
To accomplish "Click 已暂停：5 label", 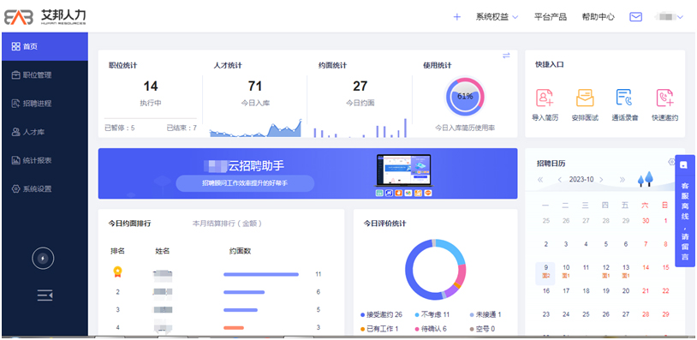I will pyautogui.click(x=120, y=128).
